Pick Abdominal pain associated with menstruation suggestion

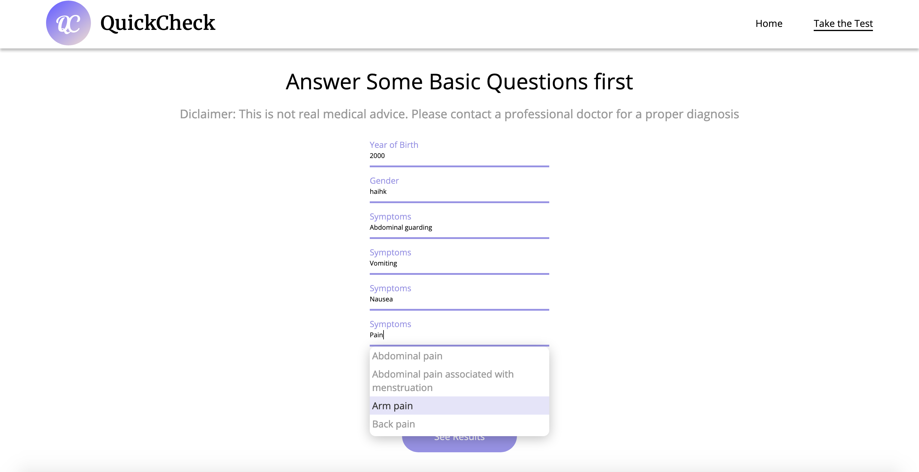[459, 381]
